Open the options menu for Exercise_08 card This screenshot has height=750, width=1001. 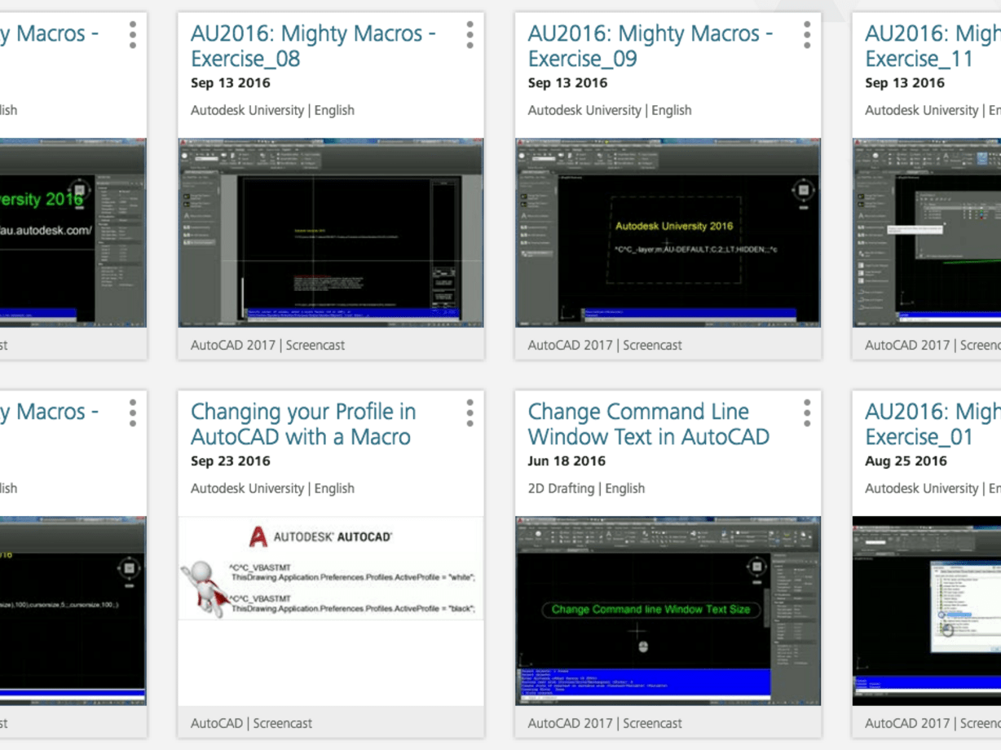coord(470,35)
